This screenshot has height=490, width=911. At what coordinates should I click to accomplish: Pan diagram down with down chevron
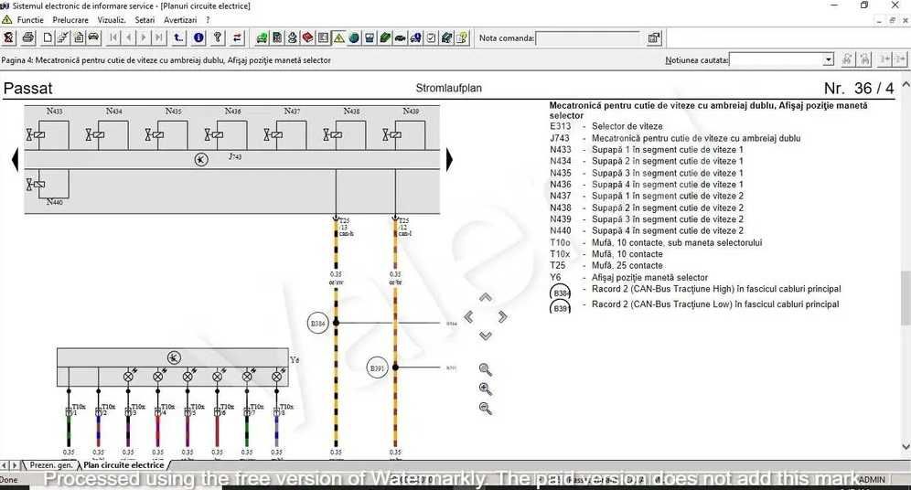pos(485,336)
